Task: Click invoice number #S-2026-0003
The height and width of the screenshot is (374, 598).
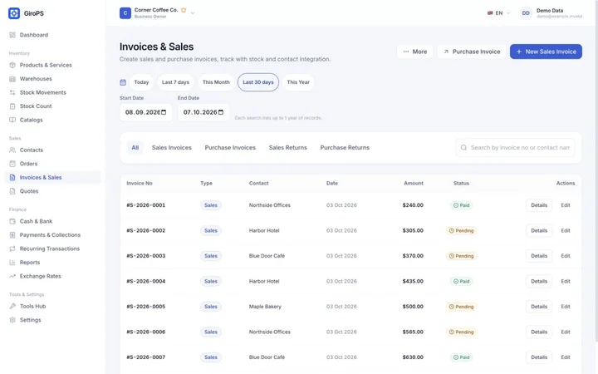Action: coord(146,256)
